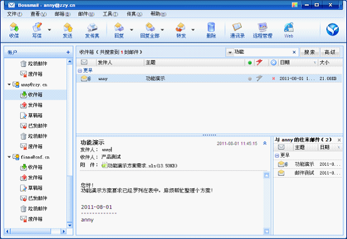Click the Bossmail logo at toolbar right
The image size is (347, 239).
333,29
